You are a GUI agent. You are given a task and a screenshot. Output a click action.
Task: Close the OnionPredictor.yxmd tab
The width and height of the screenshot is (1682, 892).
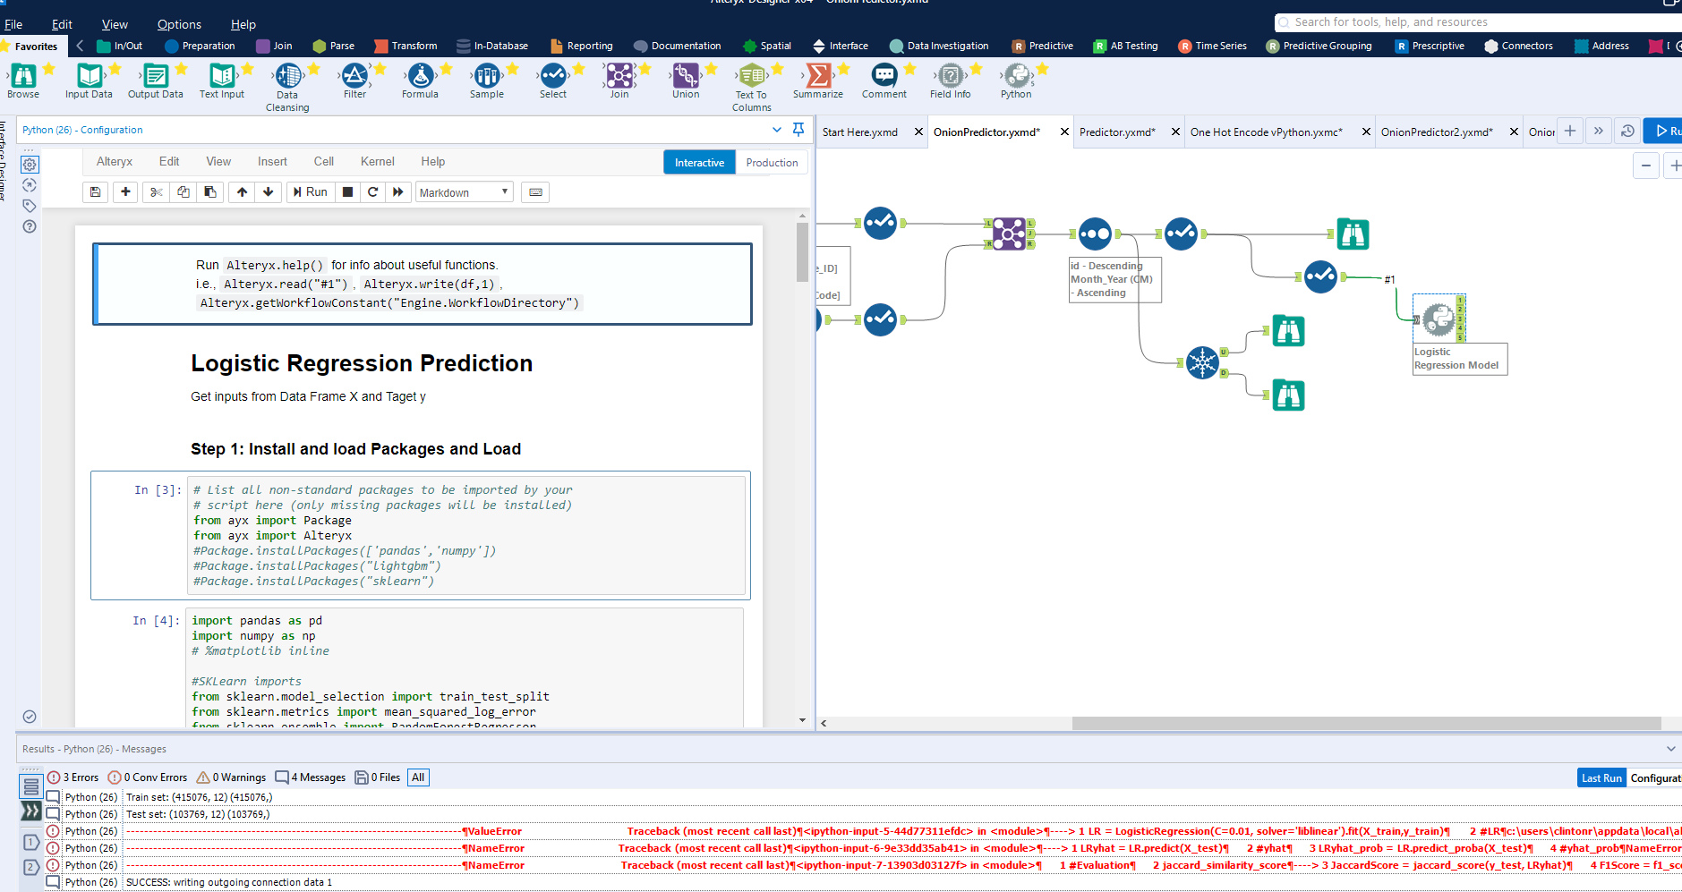1064,132
